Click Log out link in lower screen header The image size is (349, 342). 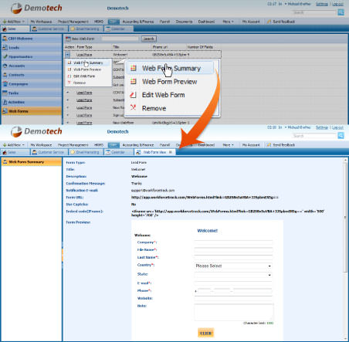(x=337, y=127)
